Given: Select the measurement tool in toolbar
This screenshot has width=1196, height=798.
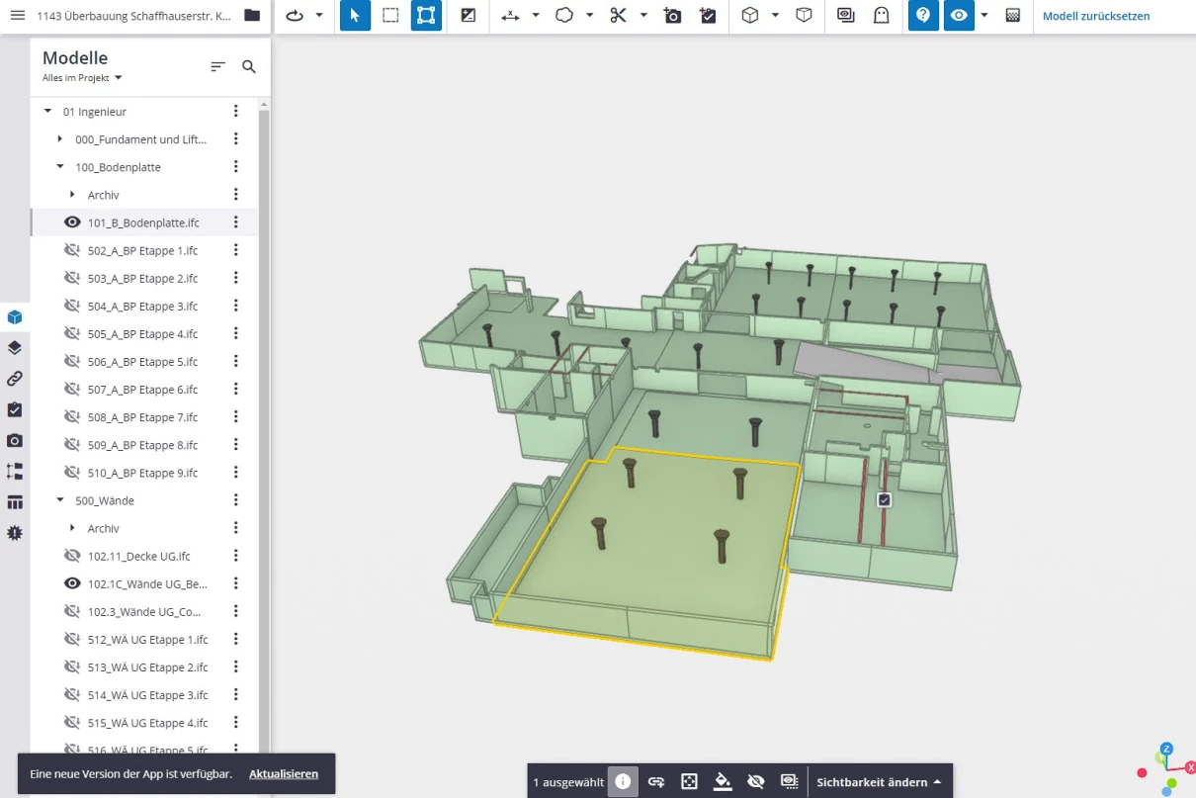Looking at the screenshot, I should pos(510,16).
